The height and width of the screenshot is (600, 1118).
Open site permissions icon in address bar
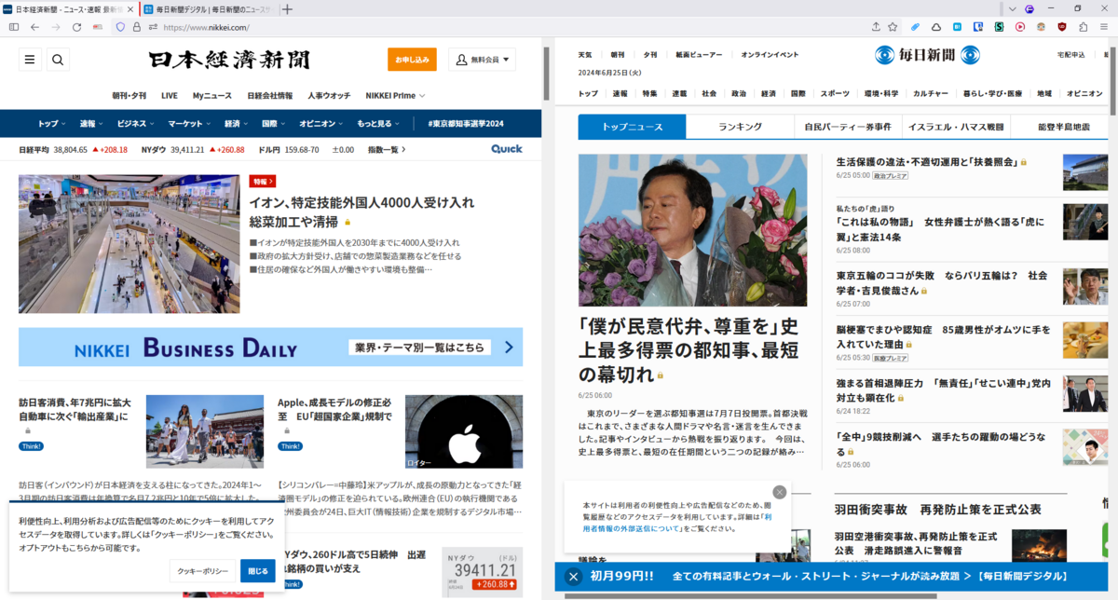[x=153, y=27]
